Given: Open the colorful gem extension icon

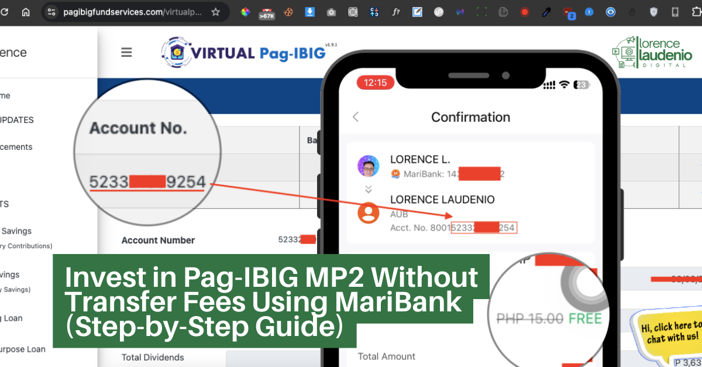Looking at the screenshot, I should pos(245,12).
